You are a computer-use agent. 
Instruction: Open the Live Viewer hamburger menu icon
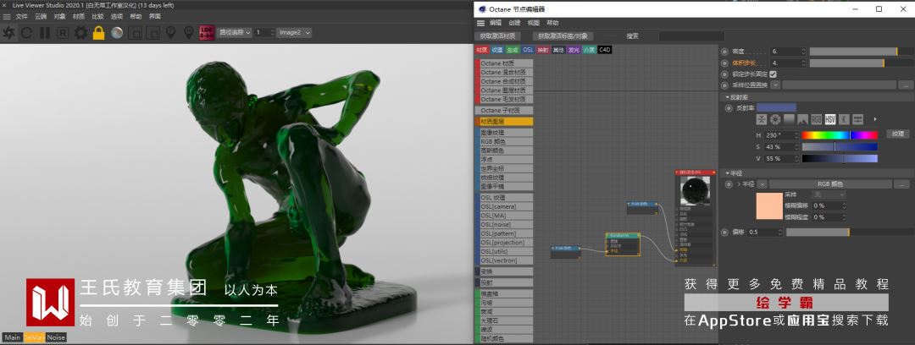(7, 17)
